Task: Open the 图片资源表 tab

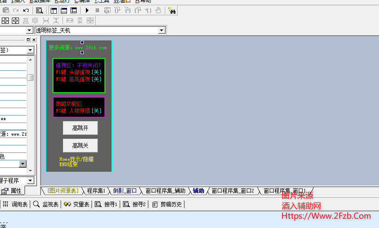Action: point(63,191)
